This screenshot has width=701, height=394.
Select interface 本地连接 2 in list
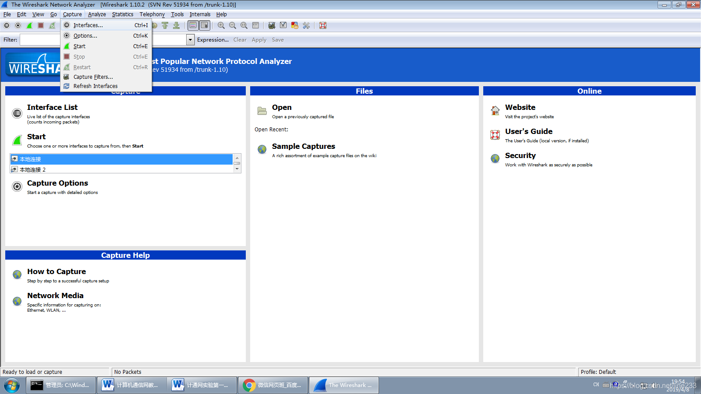[121, 169]
